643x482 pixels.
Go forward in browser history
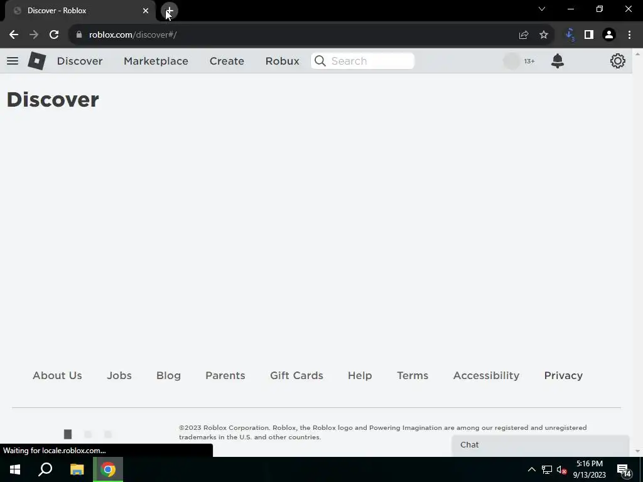(34, 35)
